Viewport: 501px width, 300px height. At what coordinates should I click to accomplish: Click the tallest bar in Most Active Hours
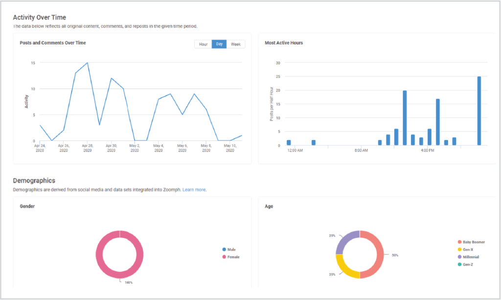click(x=479, y=111)
